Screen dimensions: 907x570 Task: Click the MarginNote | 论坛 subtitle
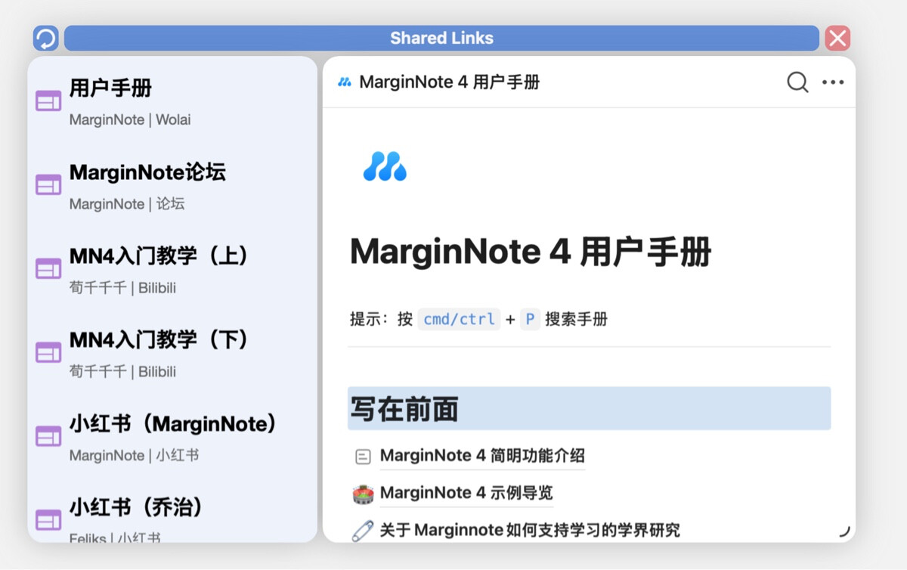coord(127,204)
